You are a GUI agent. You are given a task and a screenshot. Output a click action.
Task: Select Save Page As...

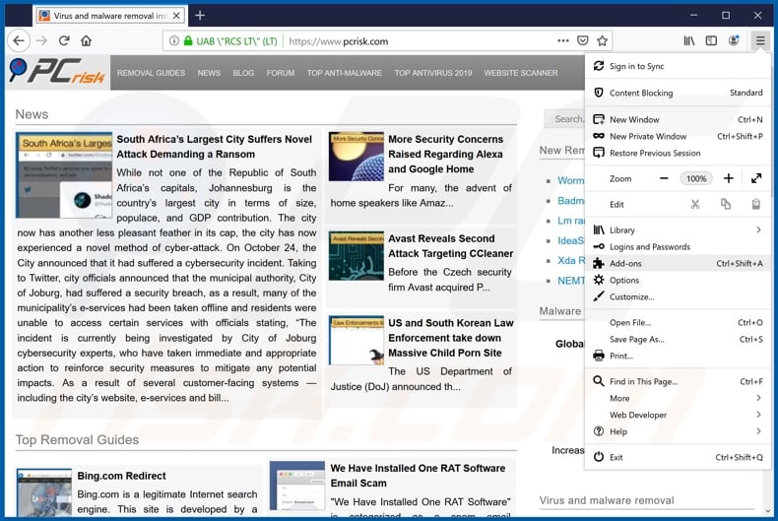(x=678, y=340)
